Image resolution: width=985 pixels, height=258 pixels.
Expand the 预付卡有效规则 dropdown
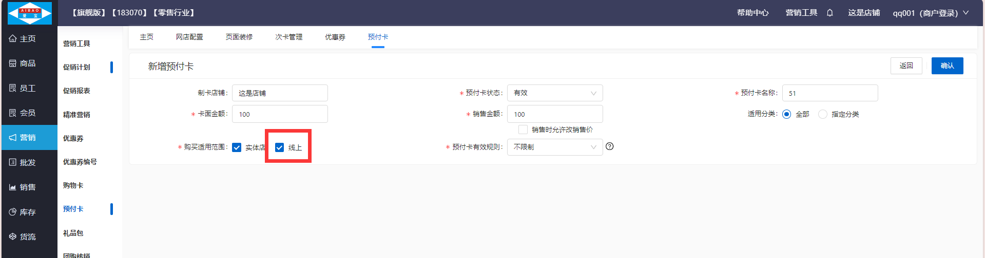coord(554,147)
